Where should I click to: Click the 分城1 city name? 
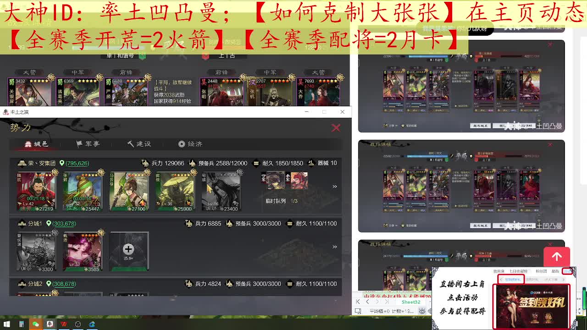tap(35, 224)
